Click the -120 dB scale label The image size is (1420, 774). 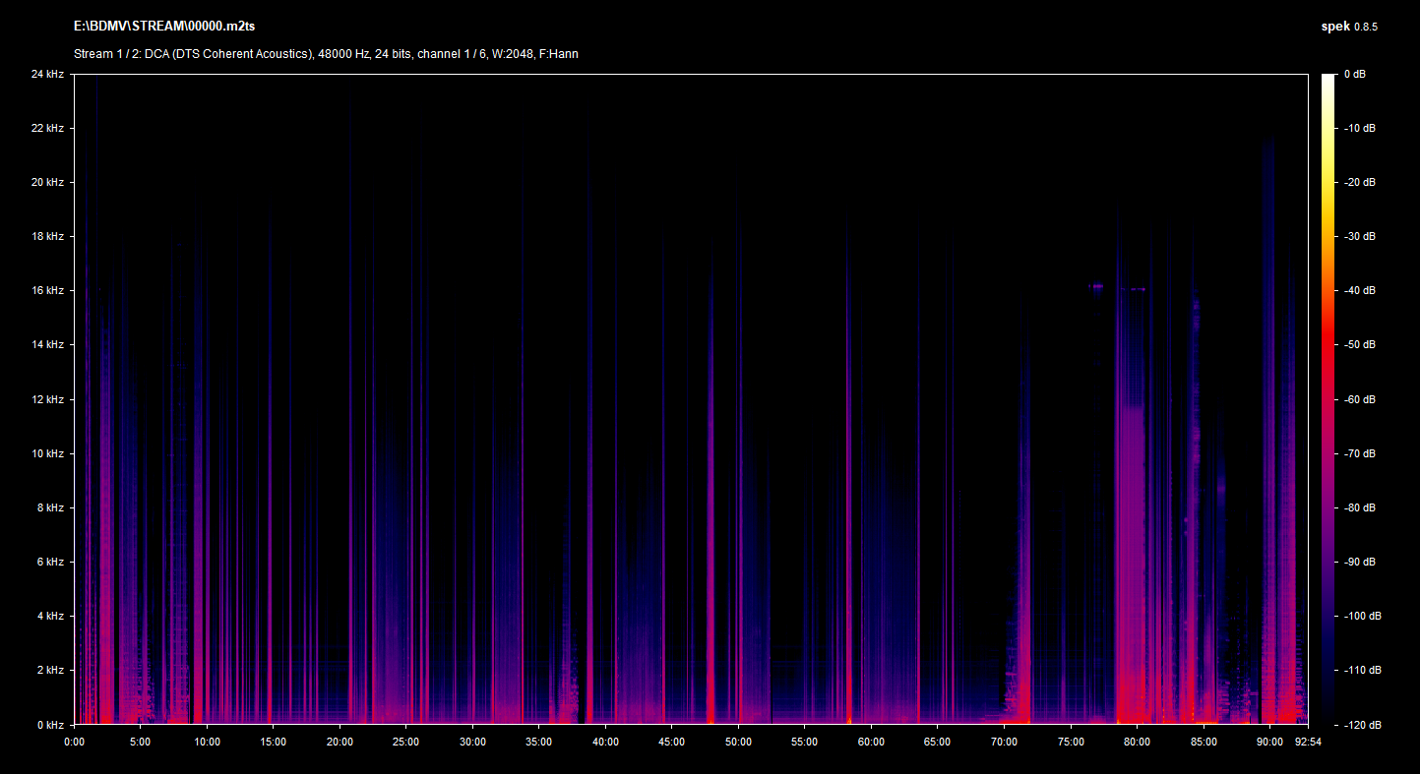(1360, 725)
